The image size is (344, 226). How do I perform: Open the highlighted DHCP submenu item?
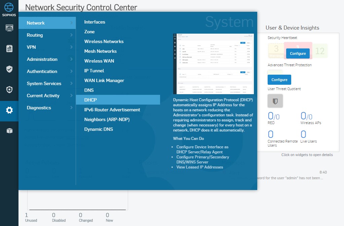(118, 100)
